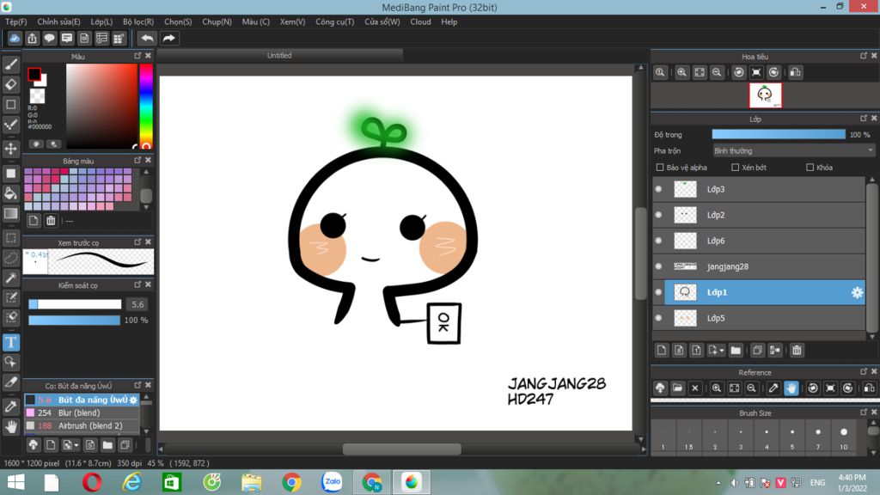This screenshot has height=495, width=880.
Task: Open the Công cụ(T) menu
Action: coord(335,21)
